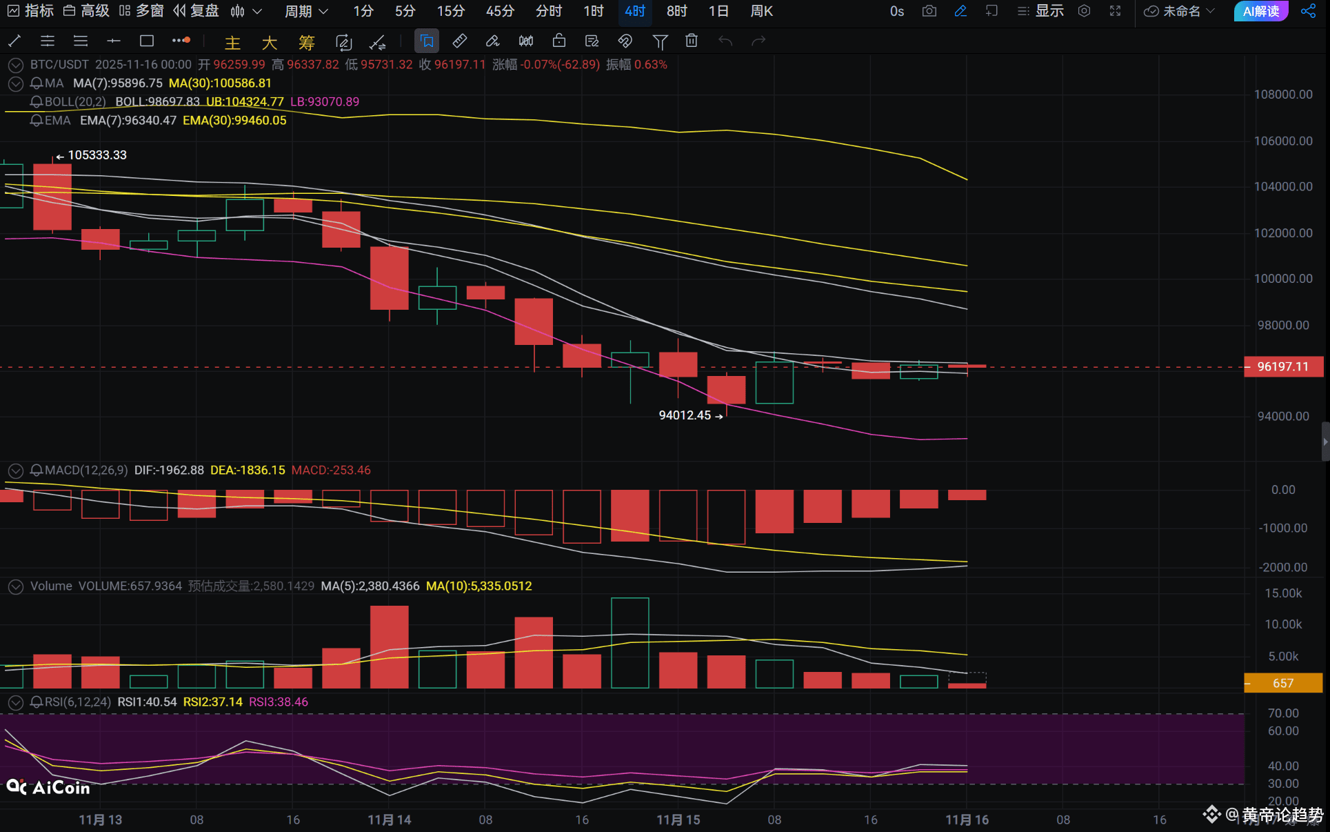The height and width of the screenshot is (832, 1330).
Task: Select the 15分 timeframe tab
Action: pos(450,11)
